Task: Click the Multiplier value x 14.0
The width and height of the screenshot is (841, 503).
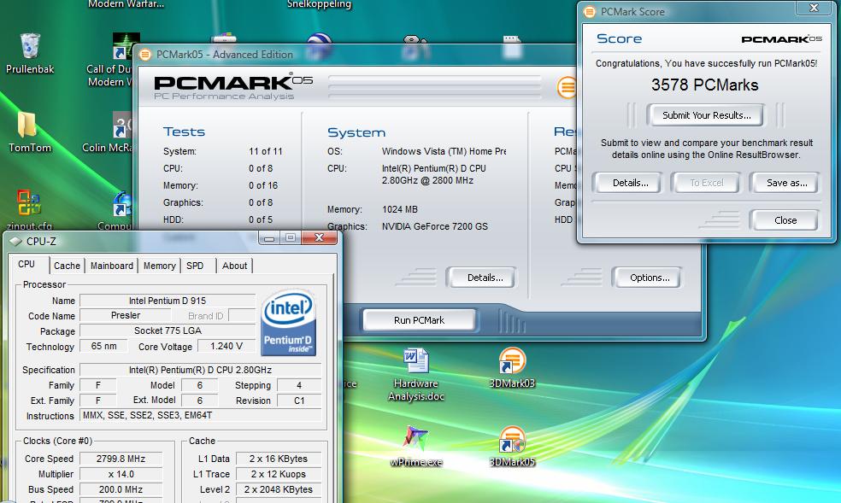Action: (121, 474)
